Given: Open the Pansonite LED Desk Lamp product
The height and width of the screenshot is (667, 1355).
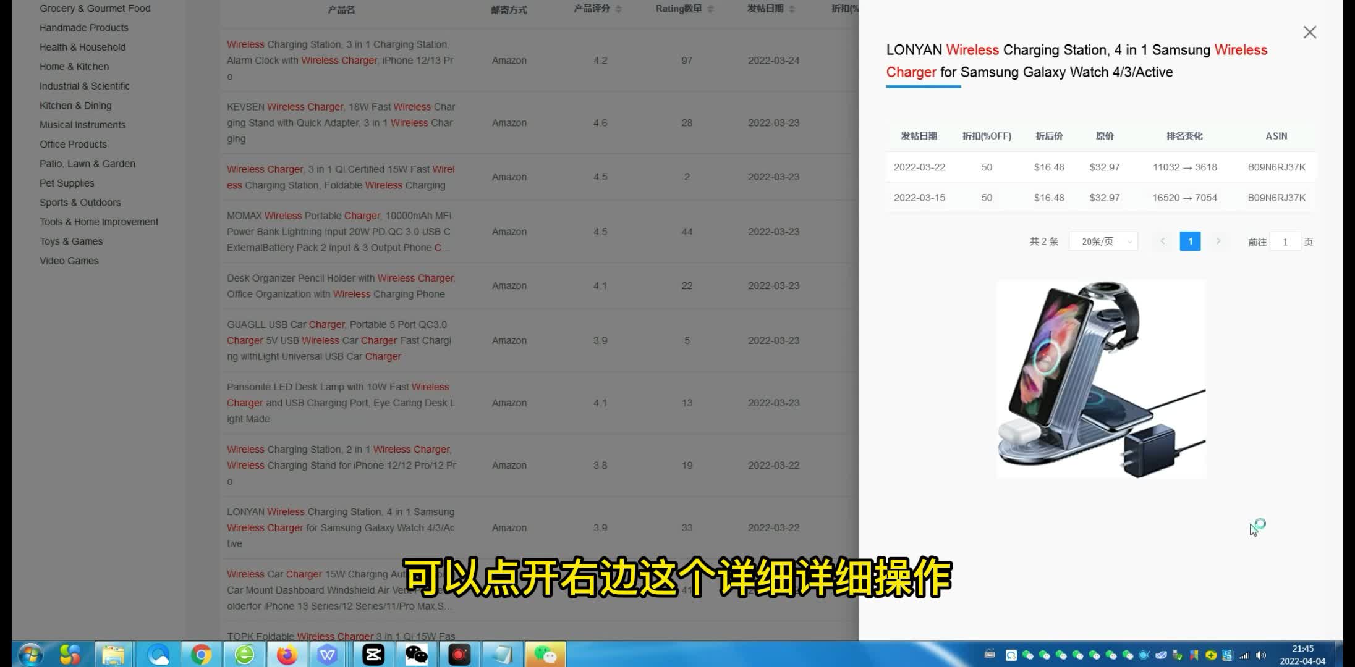Looking at the screenshot, I should tap(341, 403).
